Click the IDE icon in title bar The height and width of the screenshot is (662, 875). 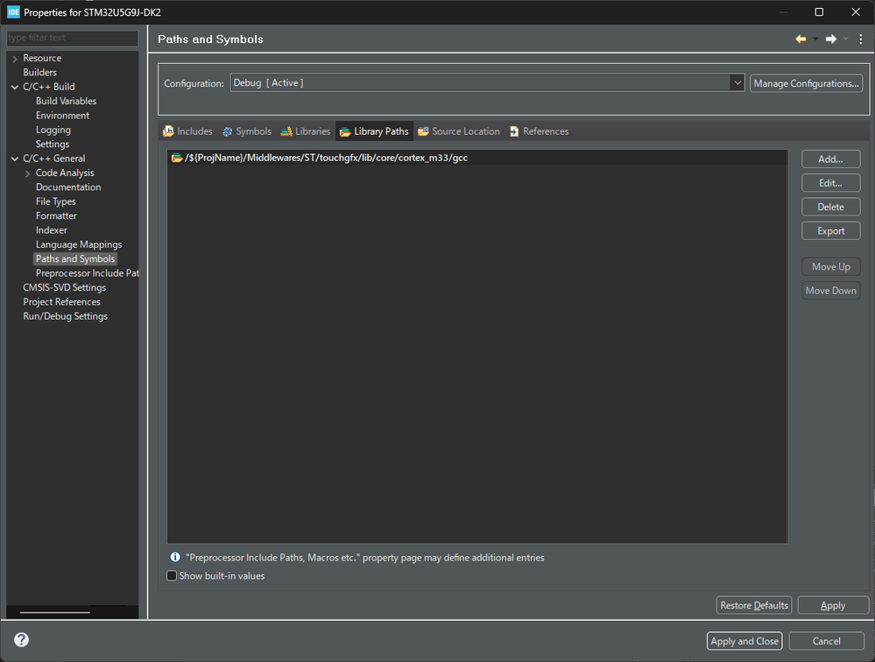[x=13, y=11]
